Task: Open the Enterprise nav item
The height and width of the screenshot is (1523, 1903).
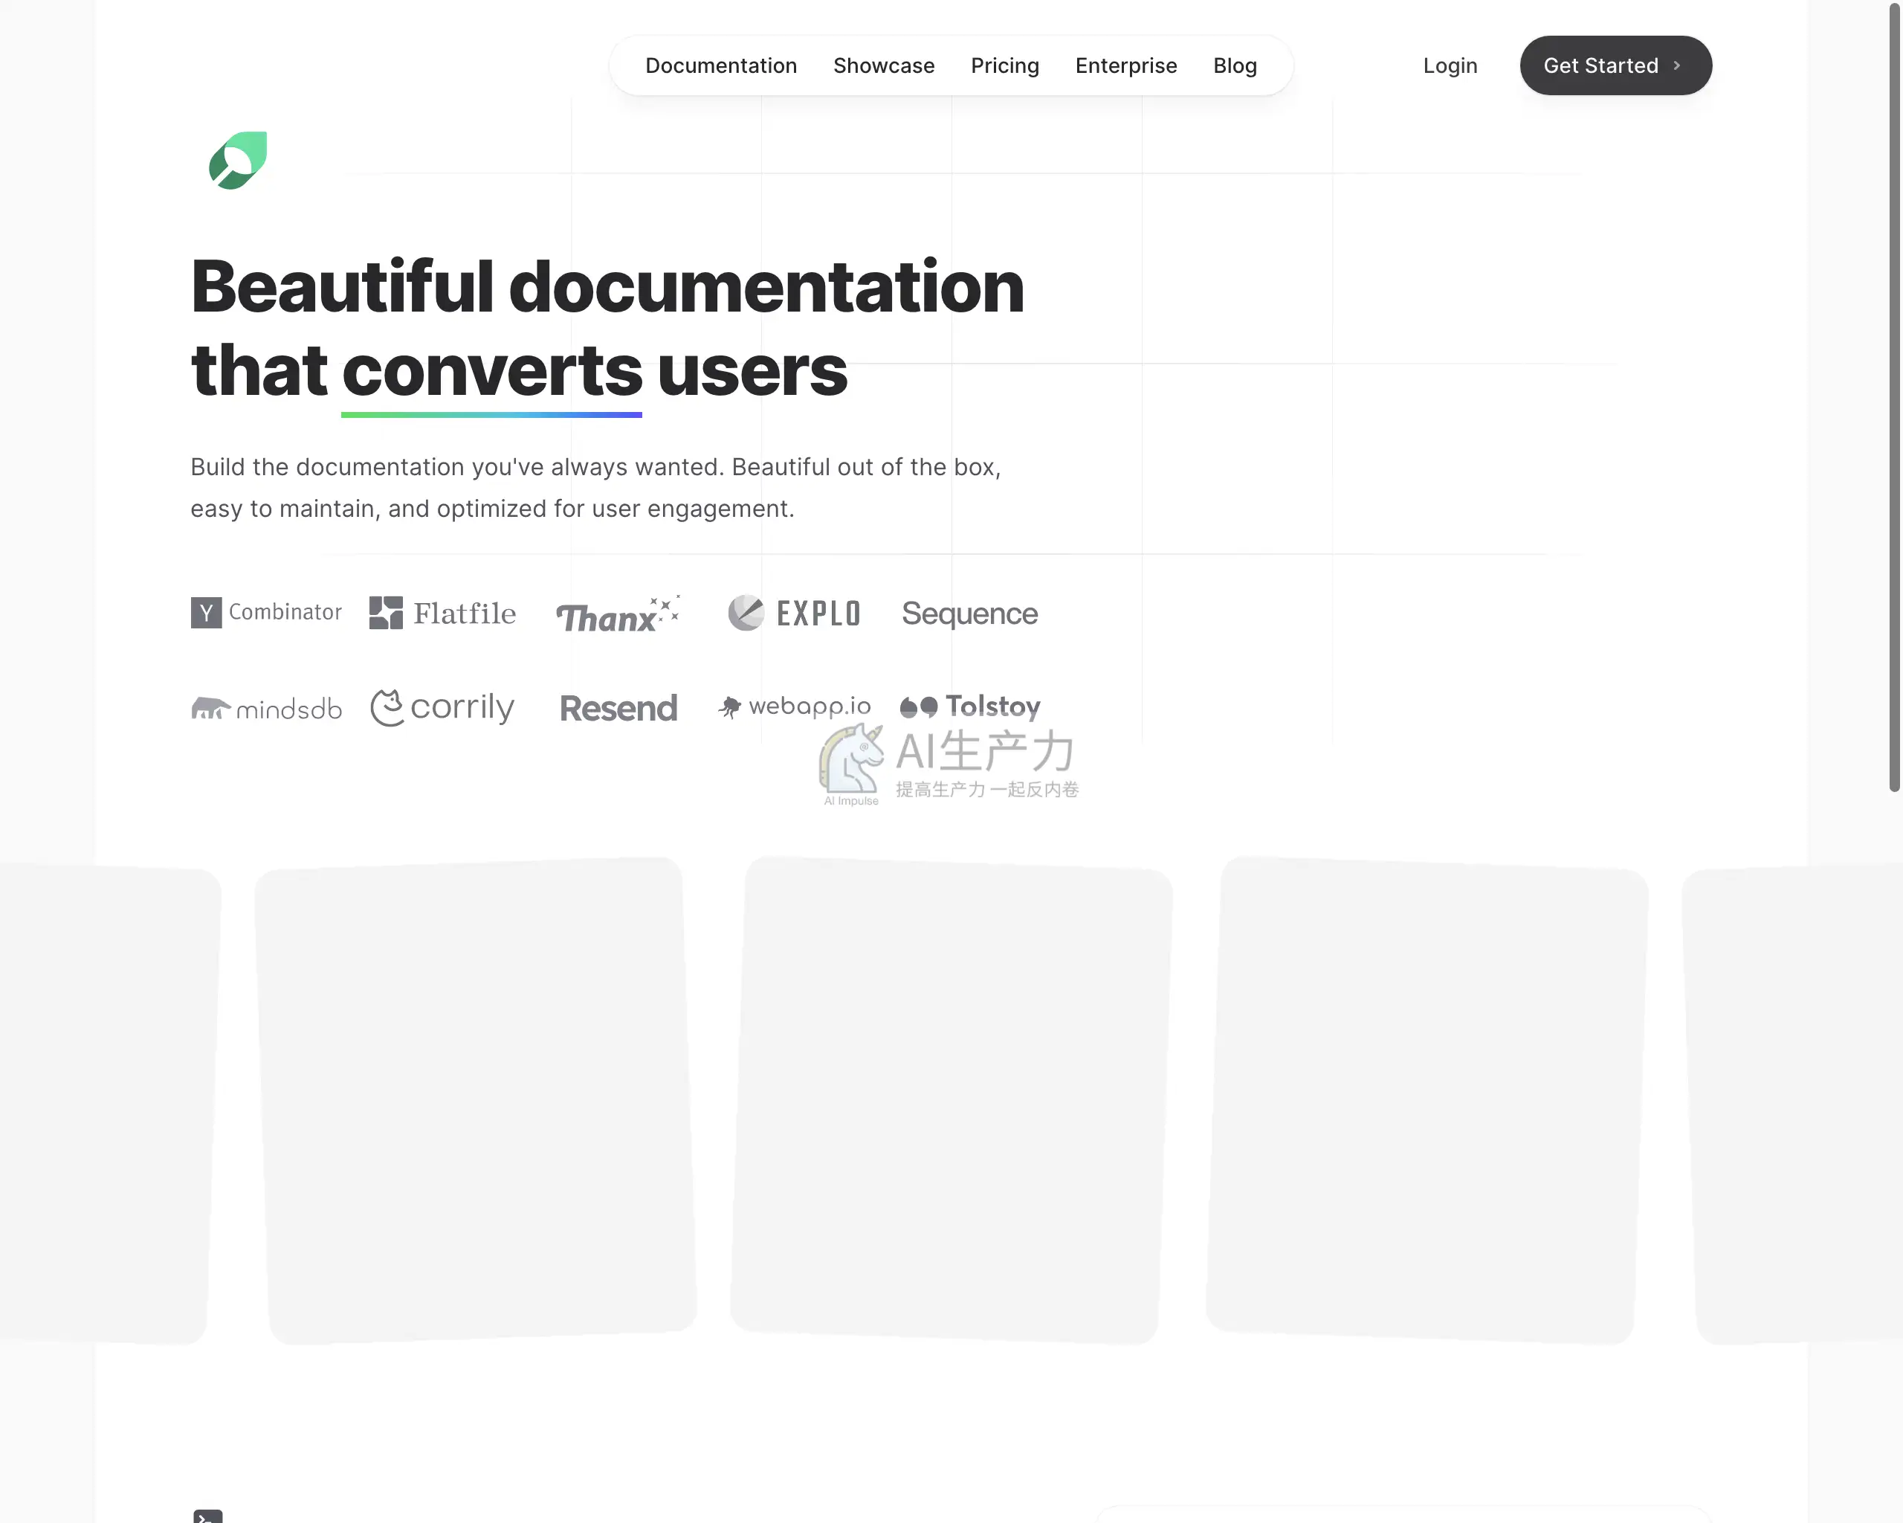Action: pos(1125,66)
